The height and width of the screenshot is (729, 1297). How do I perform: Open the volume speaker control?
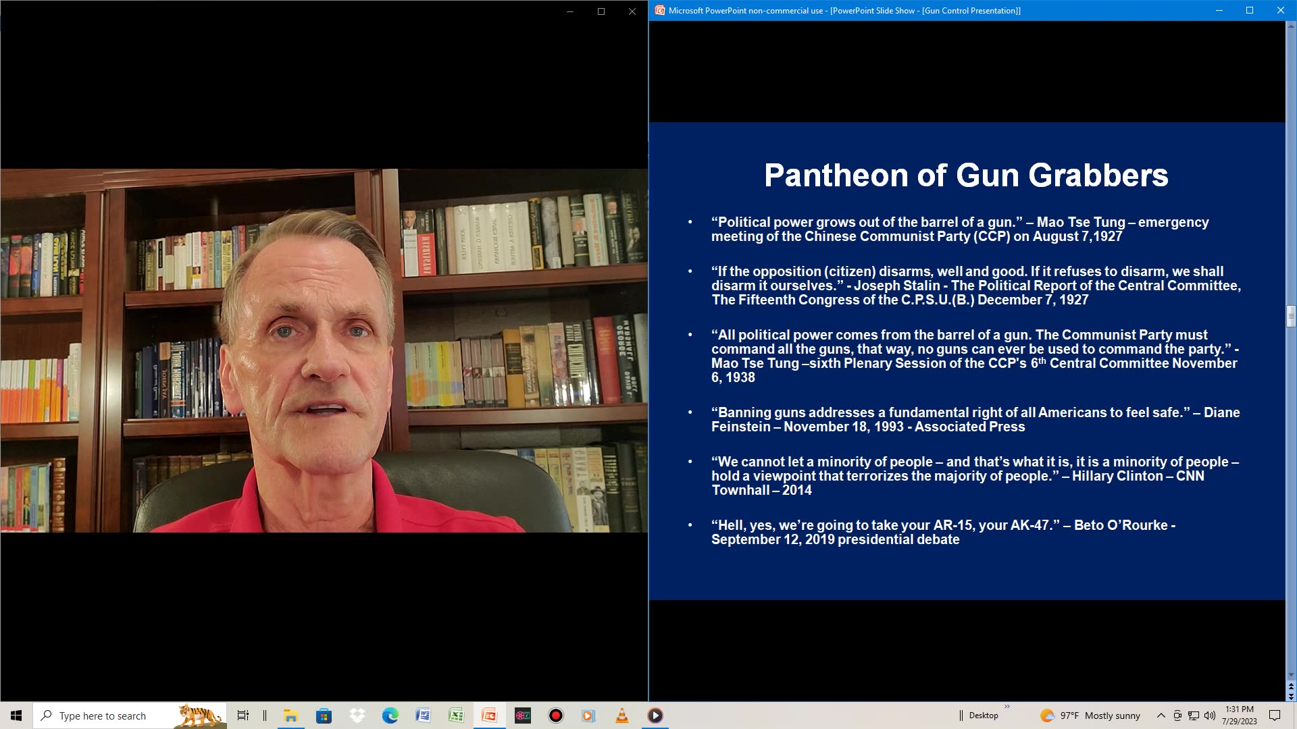1209,715
